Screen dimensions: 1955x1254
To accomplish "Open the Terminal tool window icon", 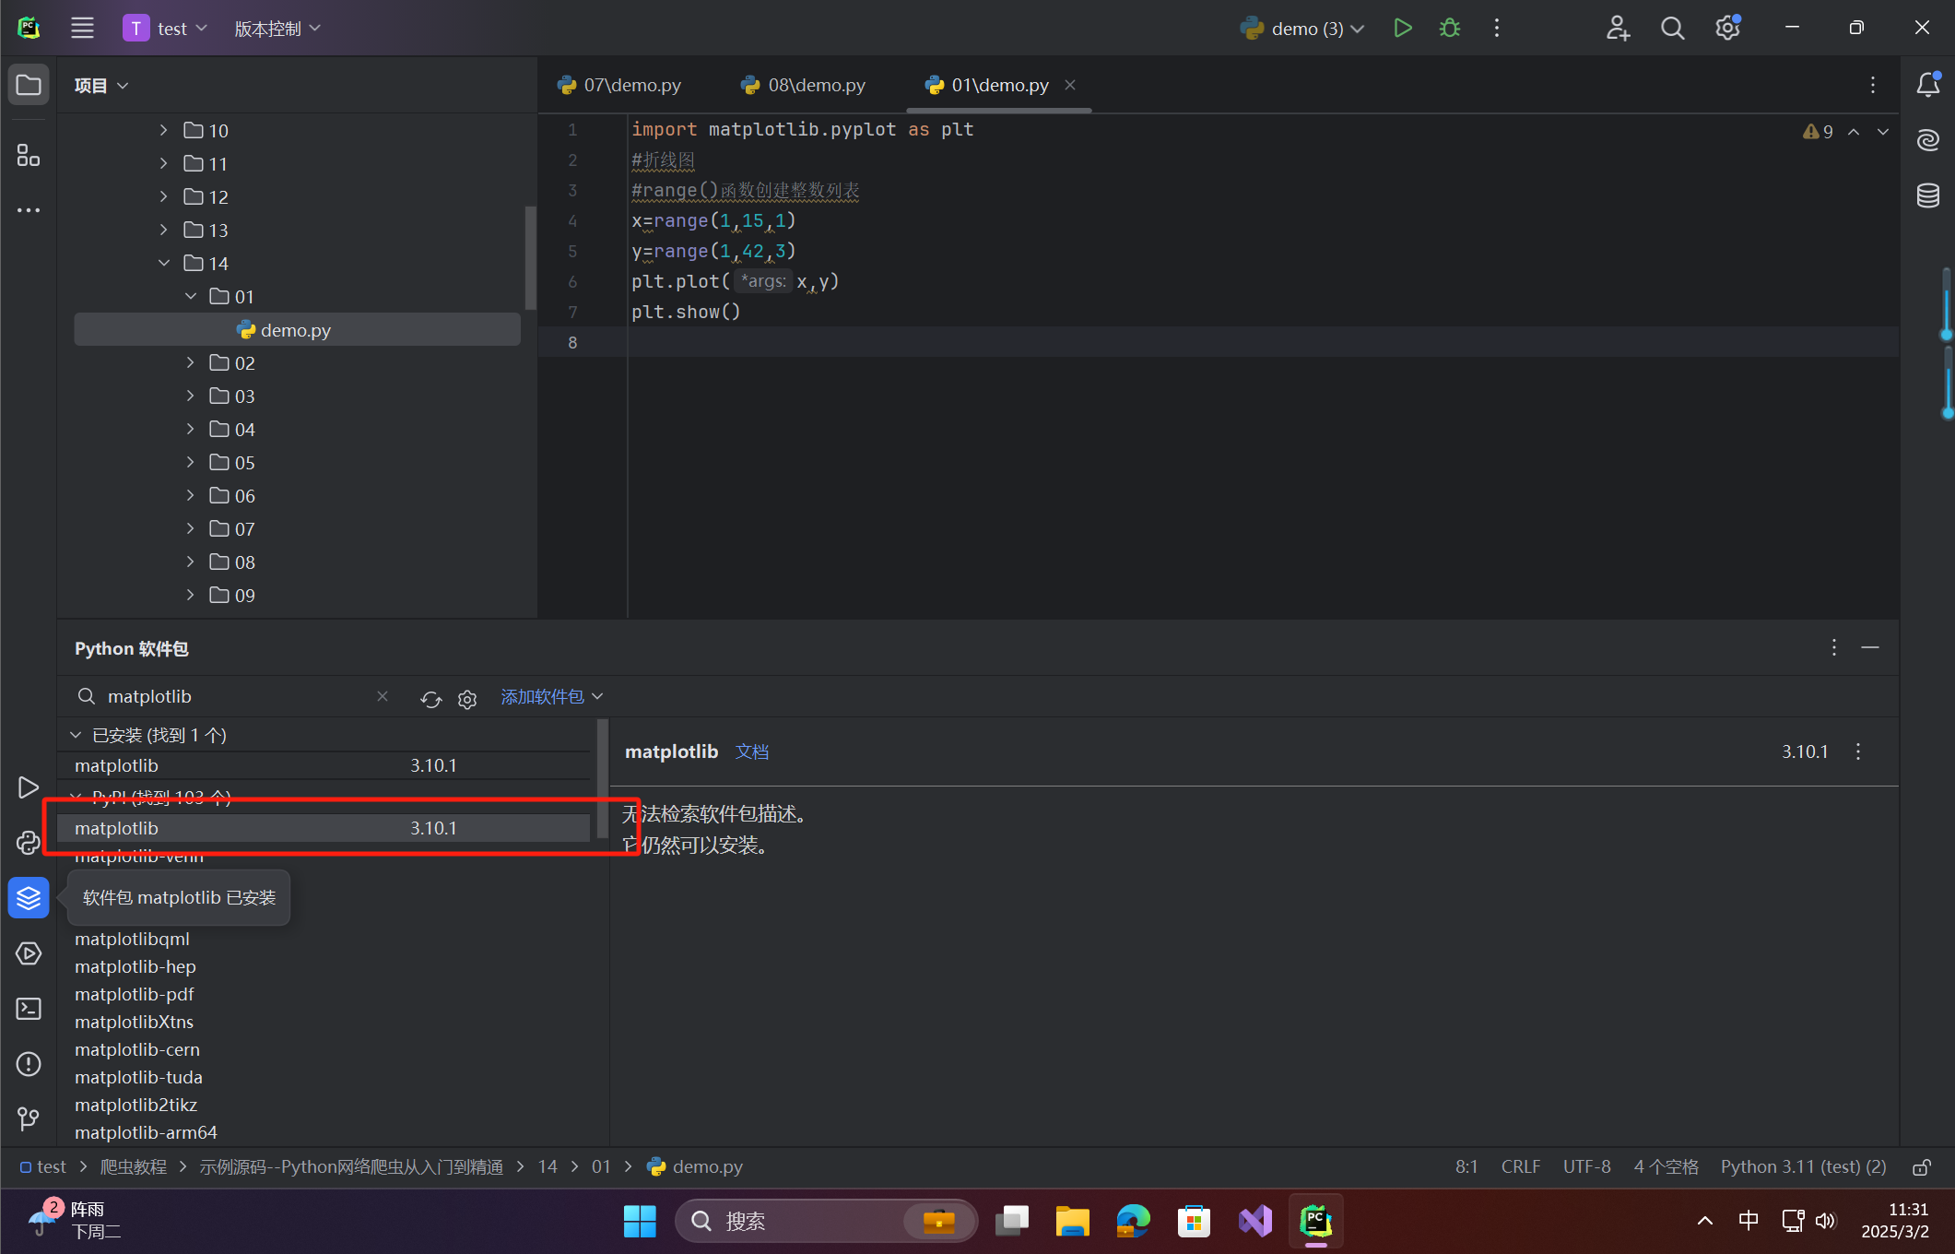I will [29, 1009].
